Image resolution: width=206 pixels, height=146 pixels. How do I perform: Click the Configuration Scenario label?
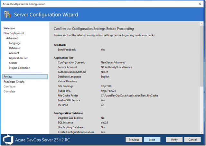point(71,62)
